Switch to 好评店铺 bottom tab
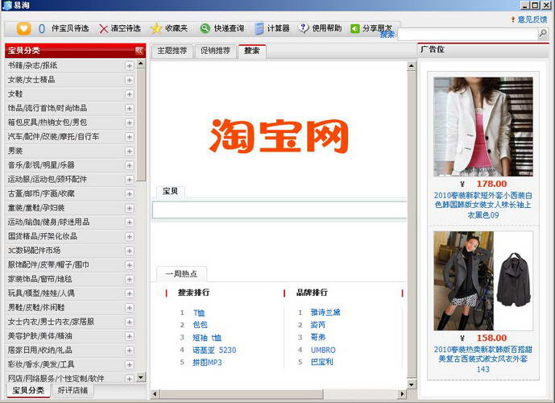555x403 pixels. point(72,390)
